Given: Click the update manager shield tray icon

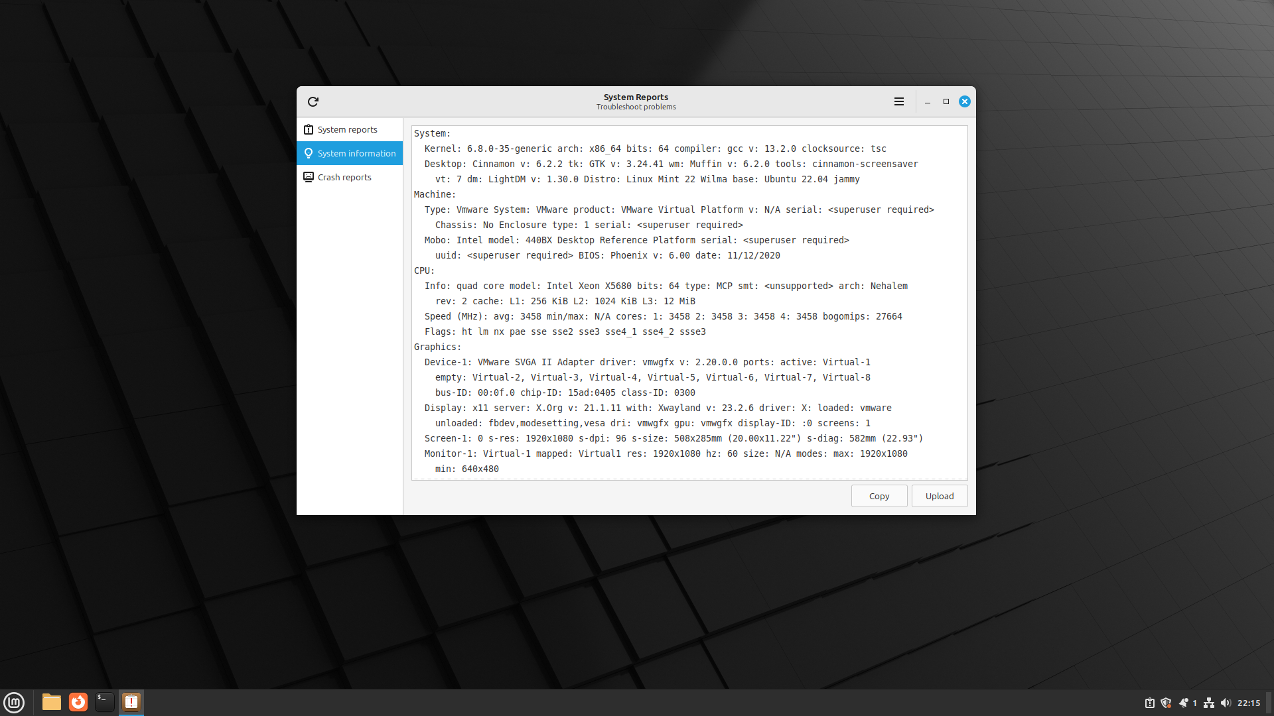Looking at the screenshot, I should pos(1166,703).
